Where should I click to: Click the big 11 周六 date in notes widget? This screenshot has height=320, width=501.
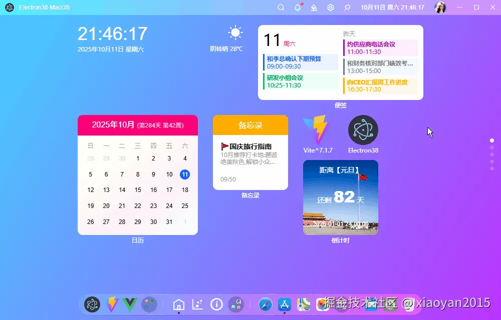click(280, 40)
